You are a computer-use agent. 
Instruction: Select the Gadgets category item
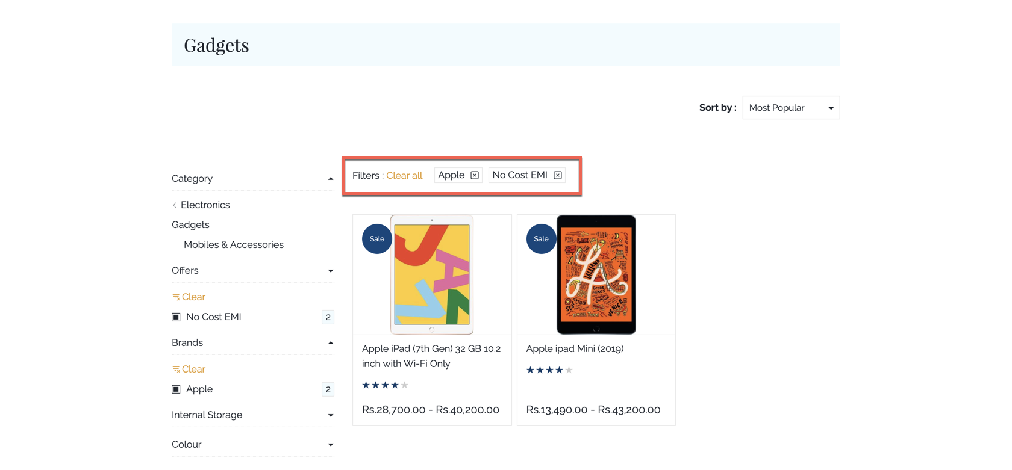[x=190, y=225]
